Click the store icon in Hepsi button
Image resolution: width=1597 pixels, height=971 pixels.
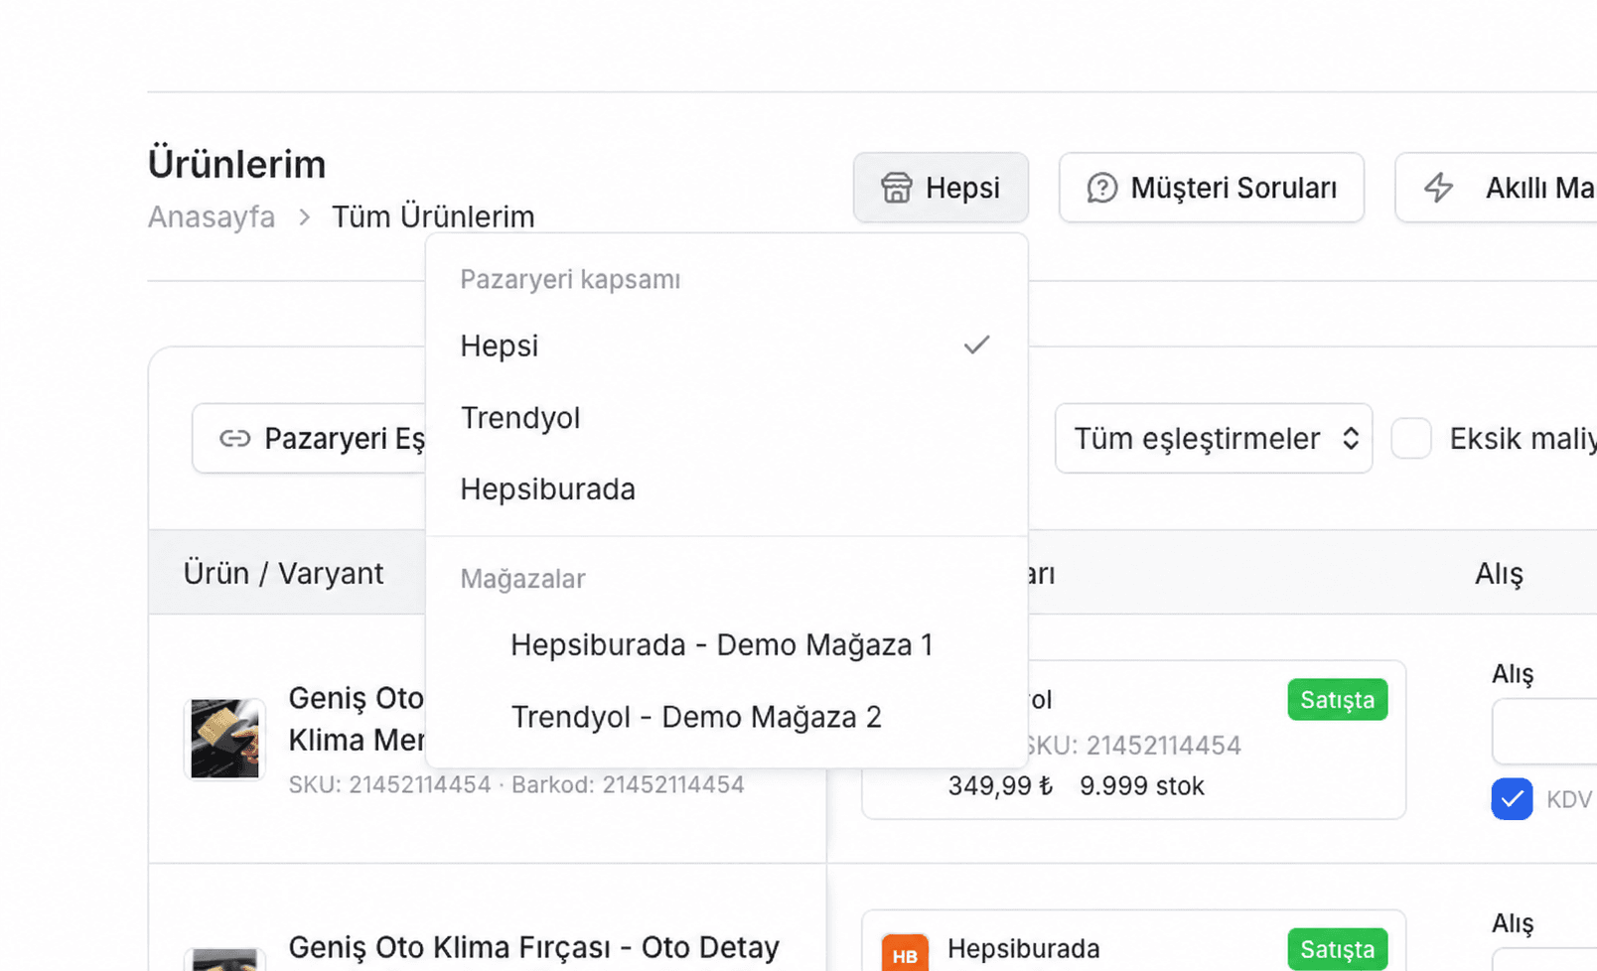tap(896, 188)
